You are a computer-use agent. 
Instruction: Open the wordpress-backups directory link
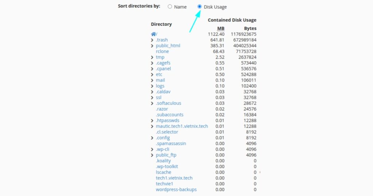pos(176,189)
